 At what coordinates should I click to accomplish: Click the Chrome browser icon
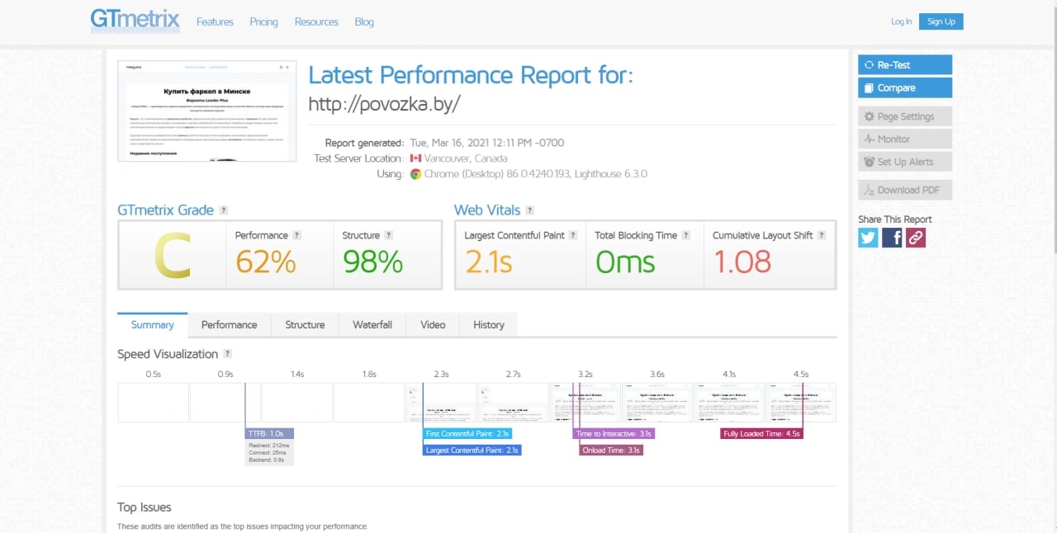pos(415,174)
